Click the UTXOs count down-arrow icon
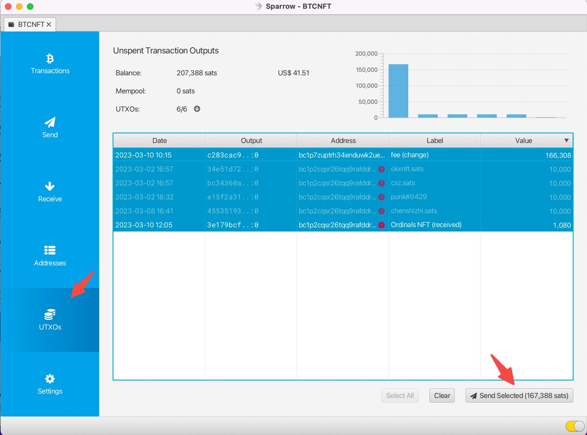 (x=197, y=109)
